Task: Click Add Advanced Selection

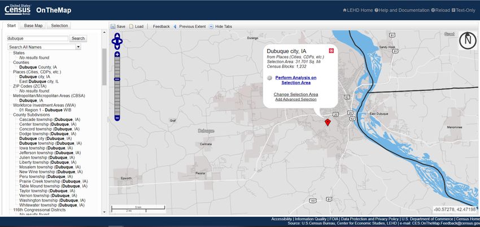Action: 296,99
